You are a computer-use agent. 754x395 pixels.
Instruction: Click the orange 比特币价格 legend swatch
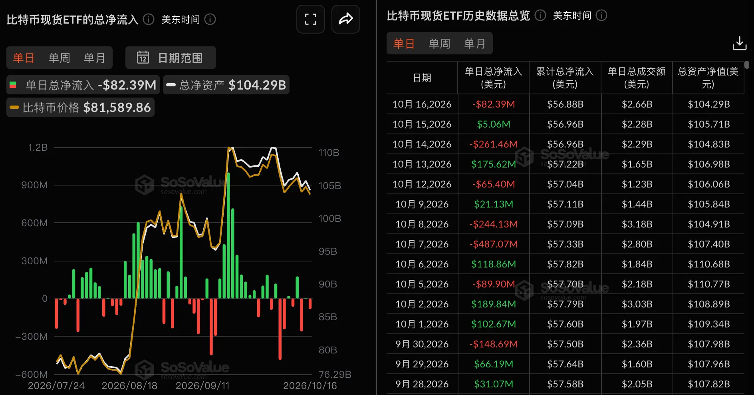click(14, 107)
